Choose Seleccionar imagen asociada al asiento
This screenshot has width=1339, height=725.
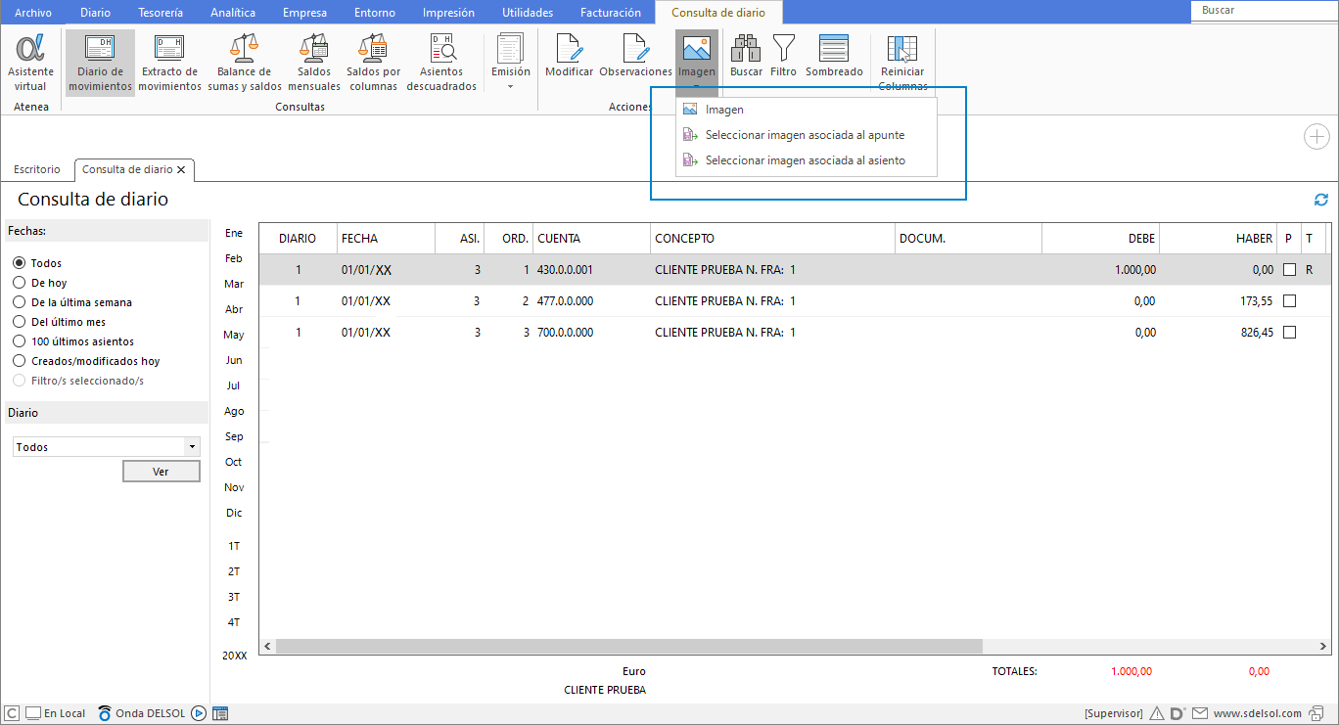(x=806, y=160)
